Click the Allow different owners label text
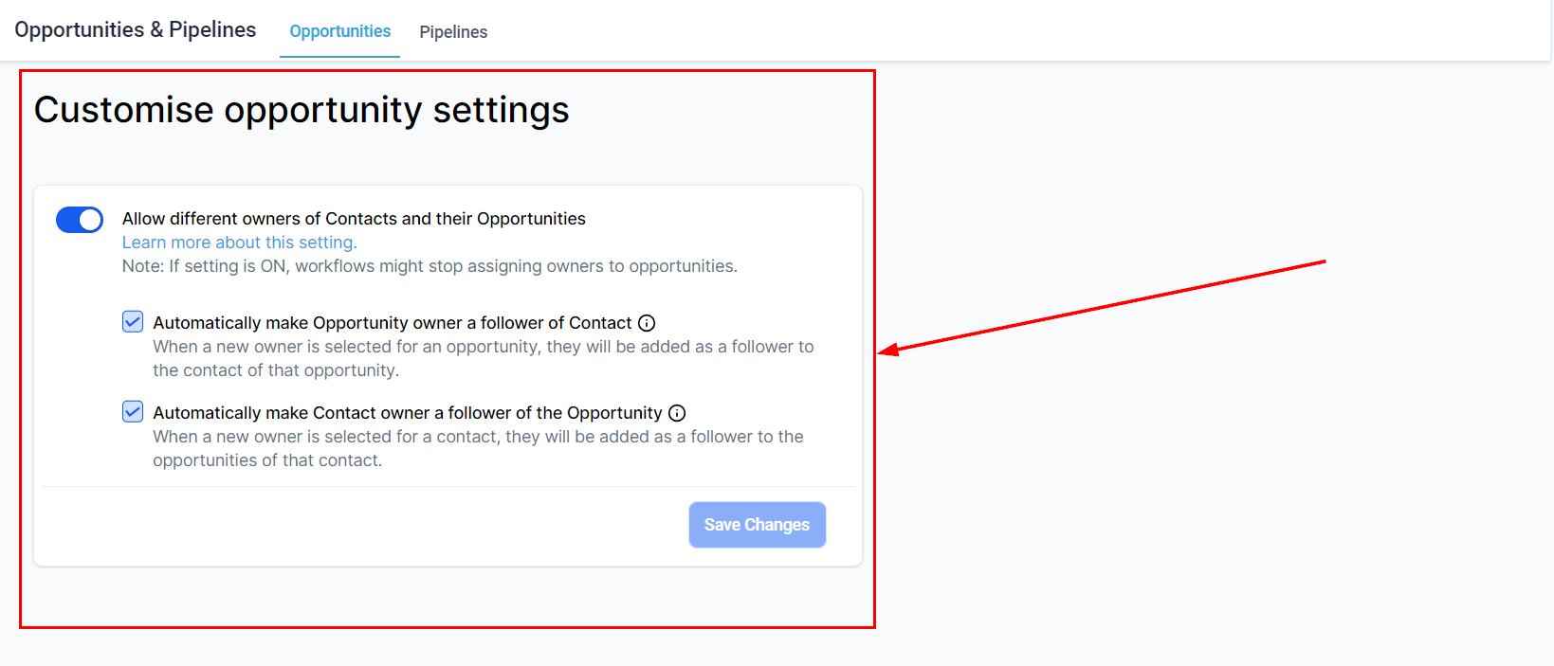Screen dimensions: 1554x666 tap(354, 219)
